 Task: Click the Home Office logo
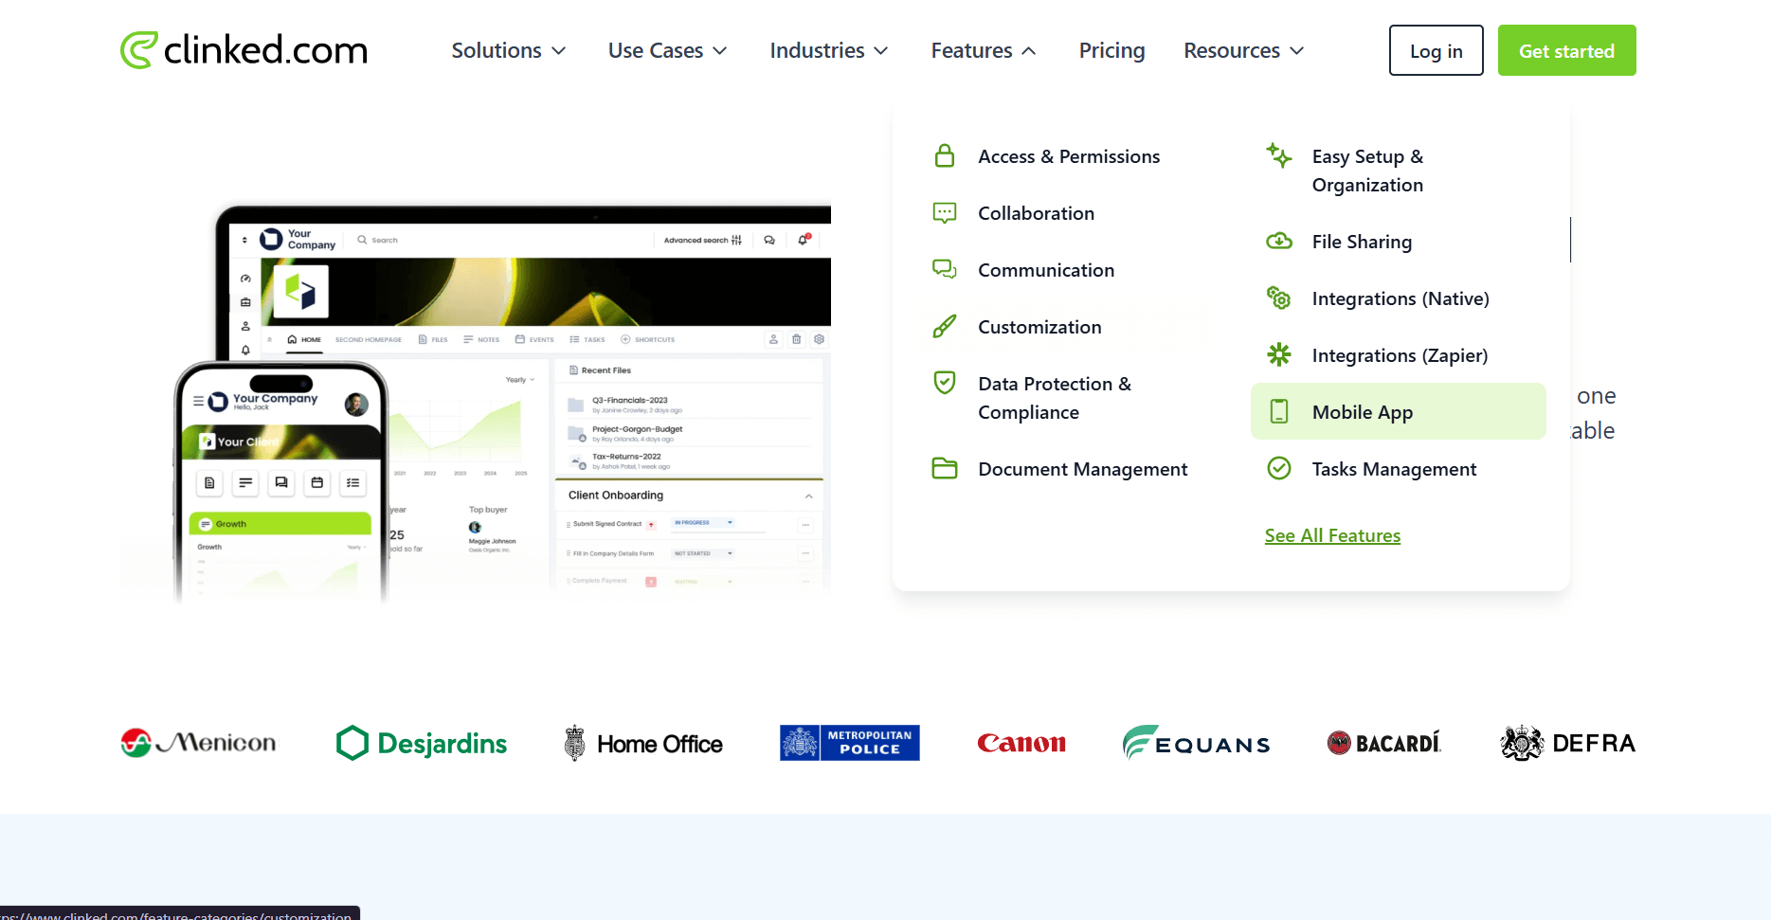click(x=643, y=743)
